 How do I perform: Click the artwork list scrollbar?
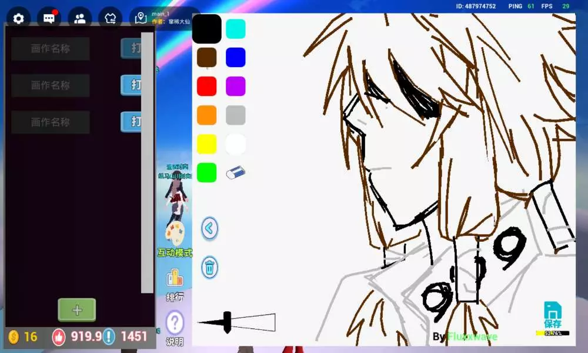coord(147,162)
